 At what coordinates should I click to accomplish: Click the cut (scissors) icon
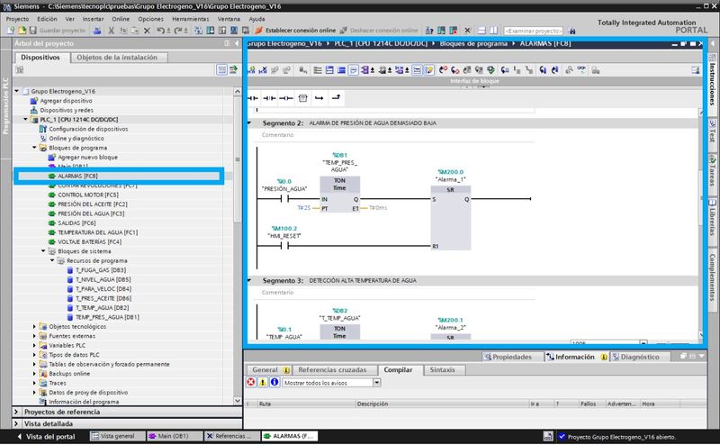point(111,31)
